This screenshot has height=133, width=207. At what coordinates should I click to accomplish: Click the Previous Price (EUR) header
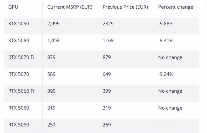(125, 7)
